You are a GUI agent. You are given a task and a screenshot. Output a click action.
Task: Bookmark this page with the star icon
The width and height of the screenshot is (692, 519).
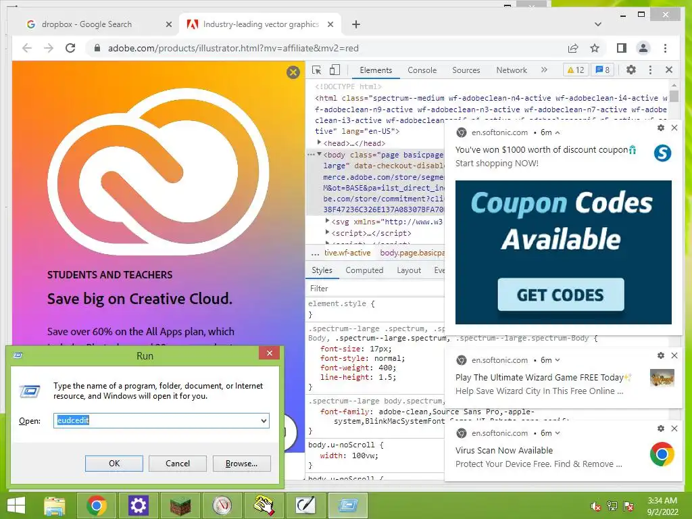595,48
